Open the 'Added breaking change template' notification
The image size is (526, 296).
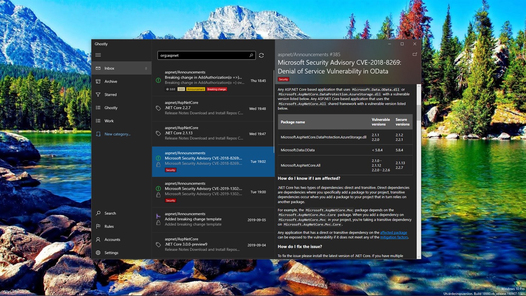(x=213, y=220)
